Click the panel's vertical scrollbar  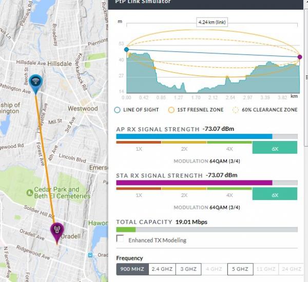click(306, 77)
